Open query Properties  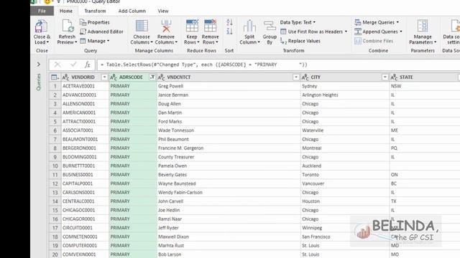coord(95,22)
